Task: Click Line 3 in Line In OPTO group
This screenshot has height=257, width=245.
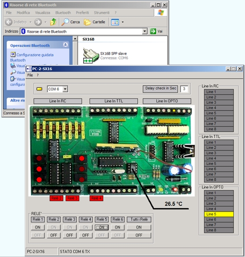Action: 219,203
